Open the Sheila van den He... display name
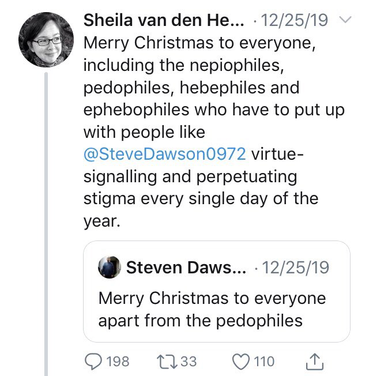369x376 pixels. pyautogui.click(x=164, y=20)
